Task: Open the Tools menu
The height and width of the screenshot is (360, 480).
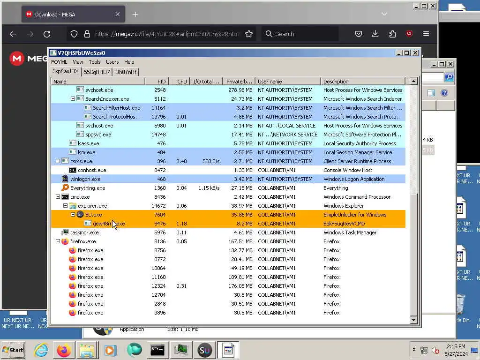Action: [95, 62]
